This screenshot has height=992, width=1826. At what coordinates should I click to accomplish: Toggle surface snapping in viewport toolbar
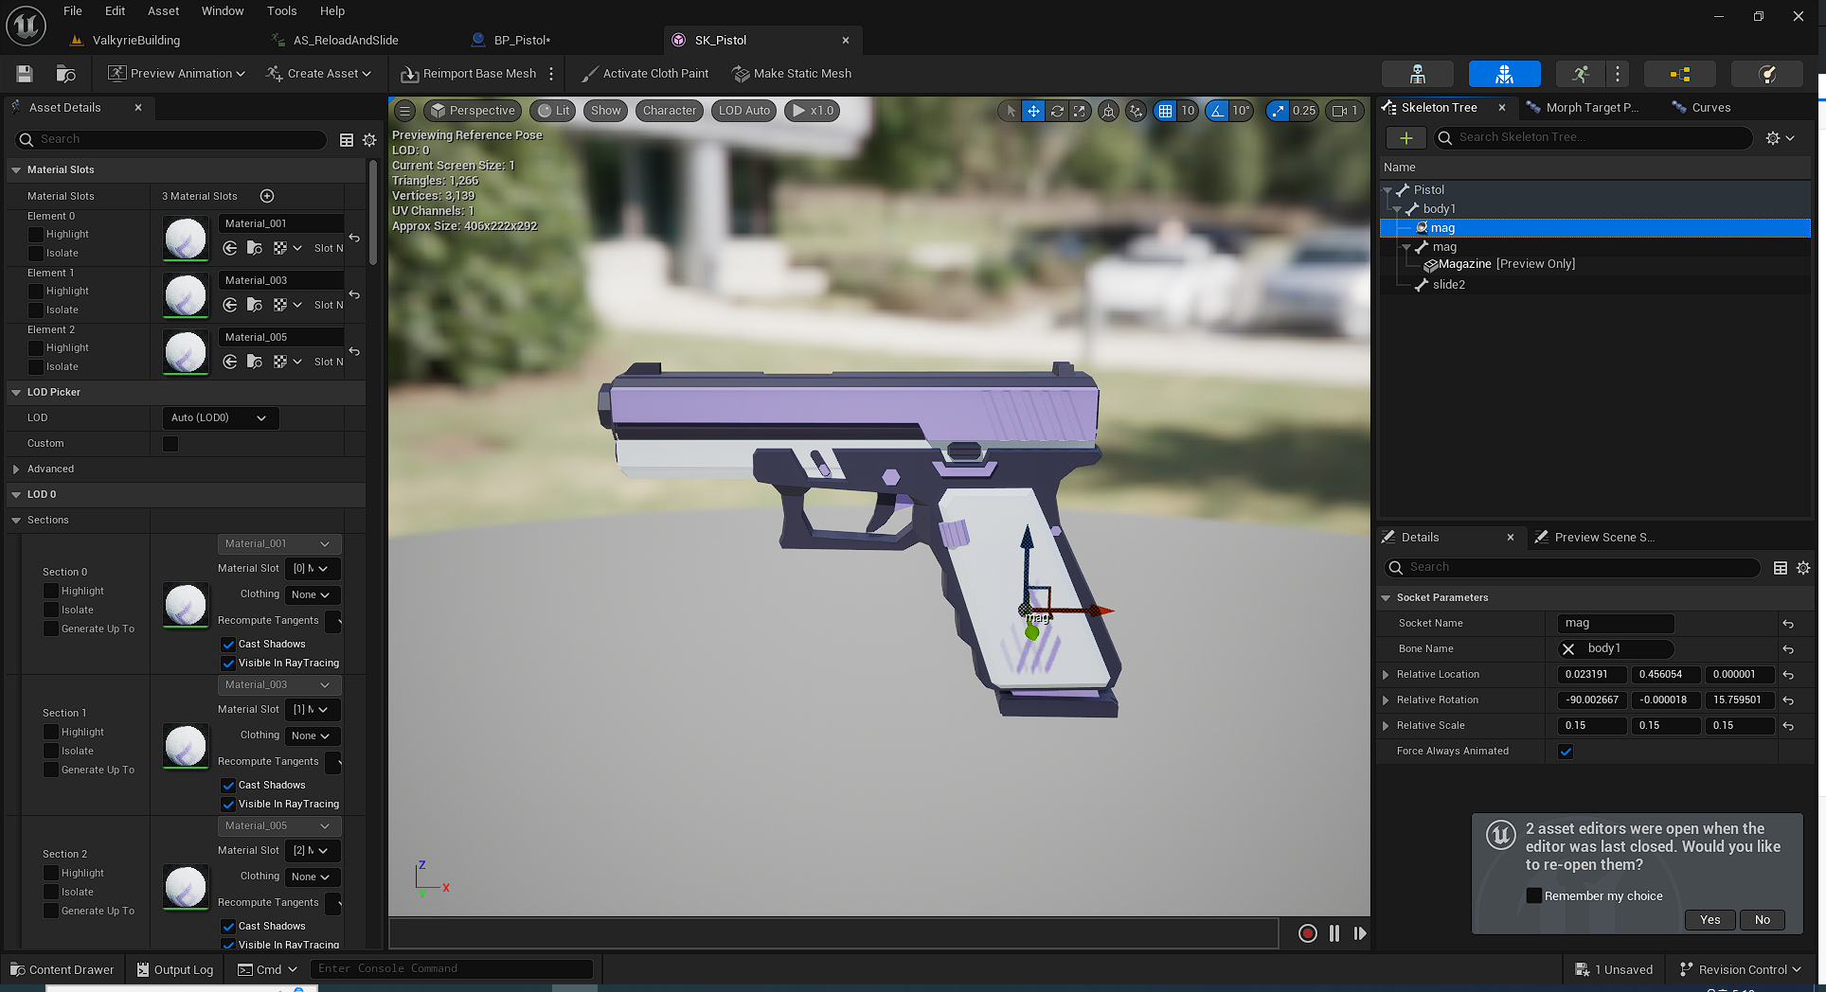pos(1136,111)
